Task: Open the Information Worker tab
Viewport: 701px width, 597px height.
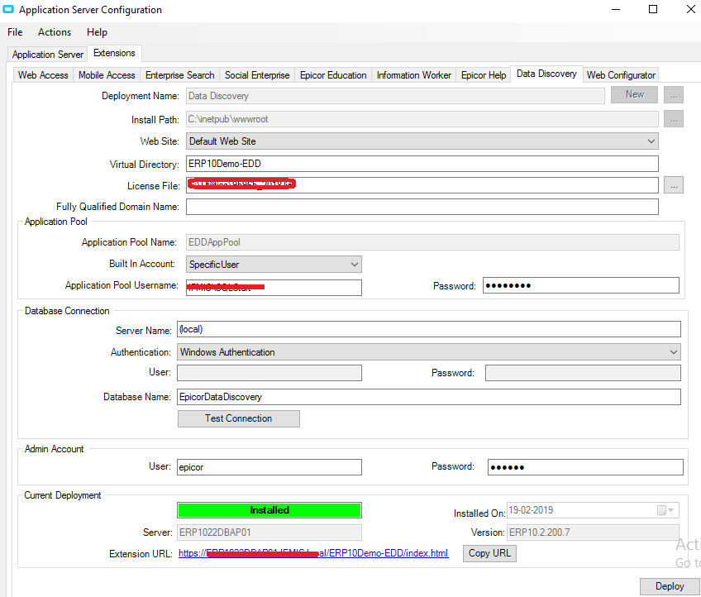Action: pos(414,75)
